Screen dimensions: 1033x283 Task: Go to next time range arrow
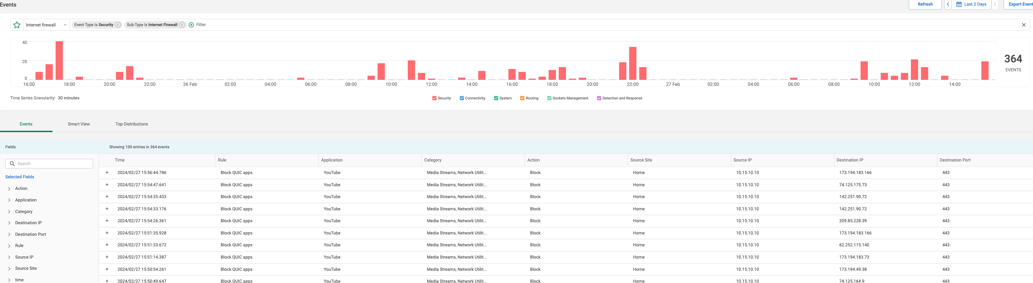(x=995, y=4)
